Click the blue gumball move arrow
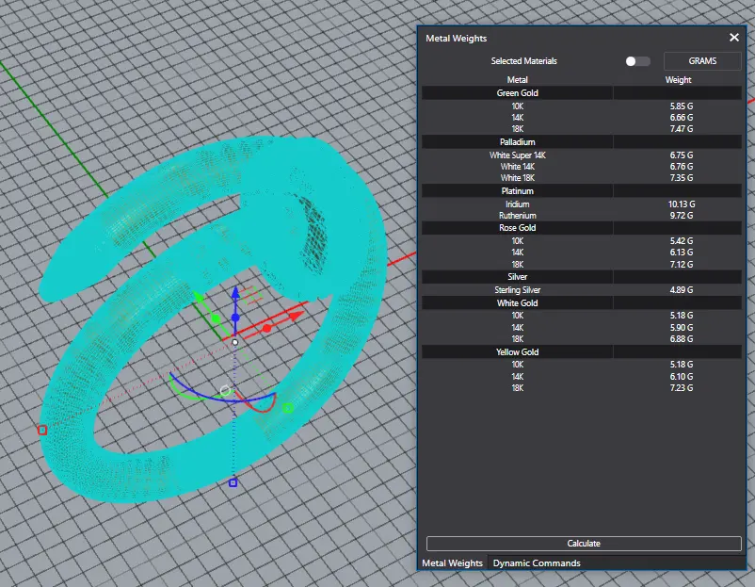The height and width of the screenshot is (587, 755). tap(234, 295)
